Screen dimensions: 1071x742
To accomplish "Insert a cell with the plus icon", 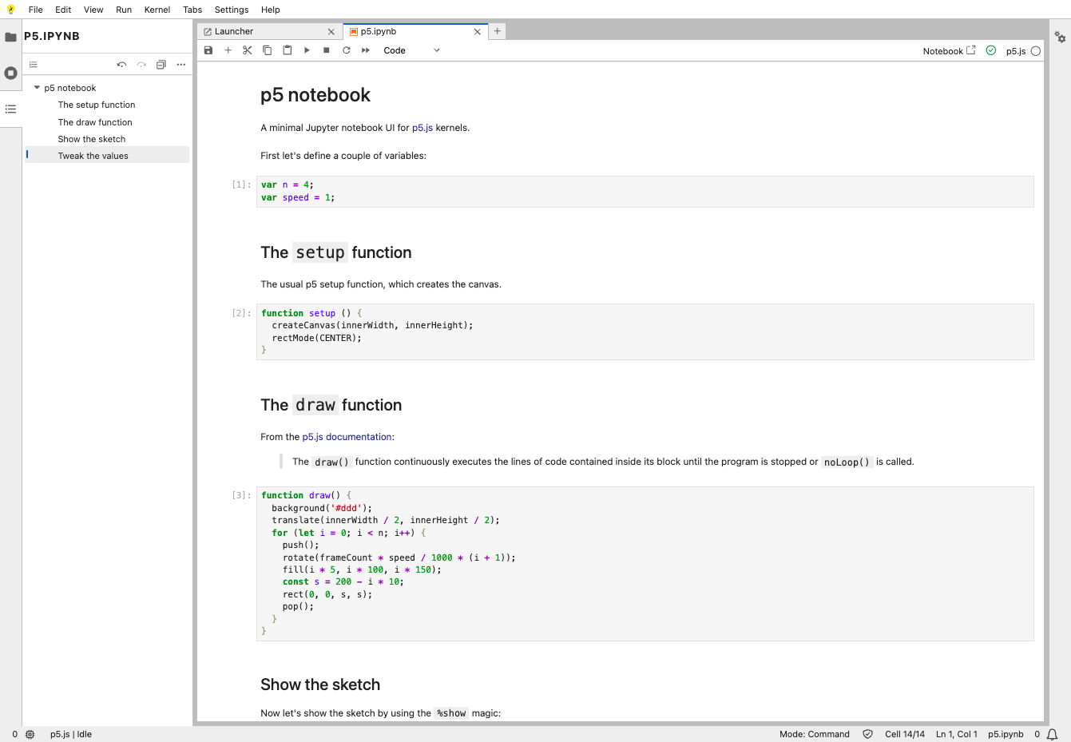I will click(228, 50).
